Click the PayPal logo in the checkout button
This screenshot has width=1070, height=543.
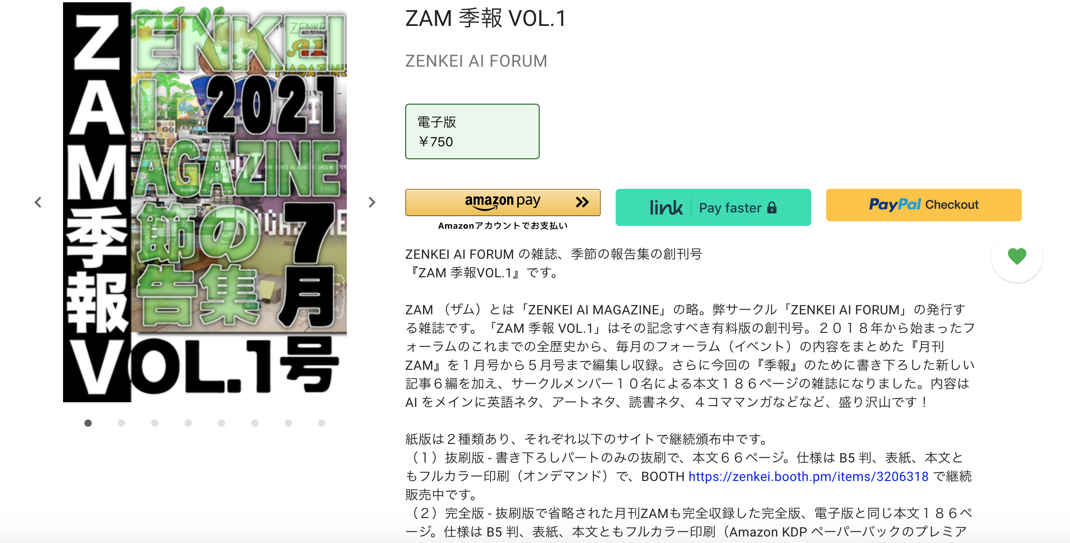click(895, 205)
